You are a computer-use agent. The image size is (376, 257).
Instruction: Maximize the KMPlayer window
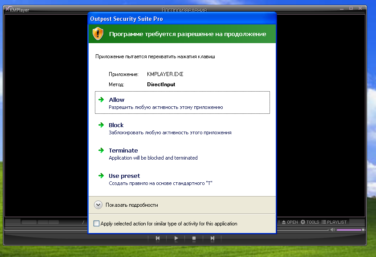[x=351, y=8]
